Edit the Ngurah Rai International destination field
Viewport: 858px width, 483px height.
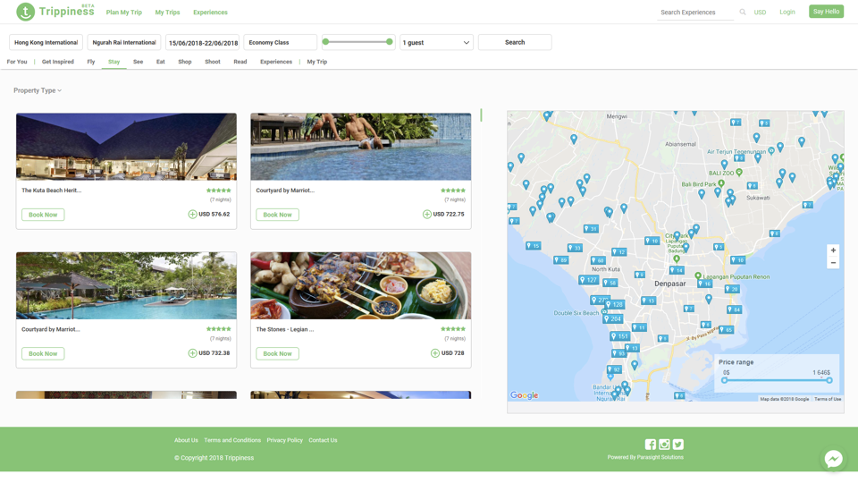coord(124,42)
